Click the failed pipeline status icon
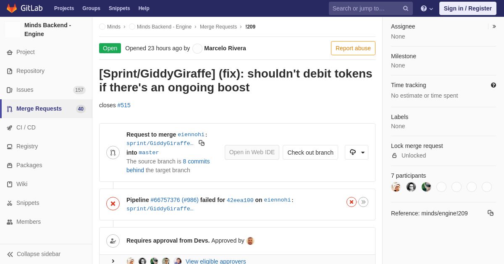 113,204
